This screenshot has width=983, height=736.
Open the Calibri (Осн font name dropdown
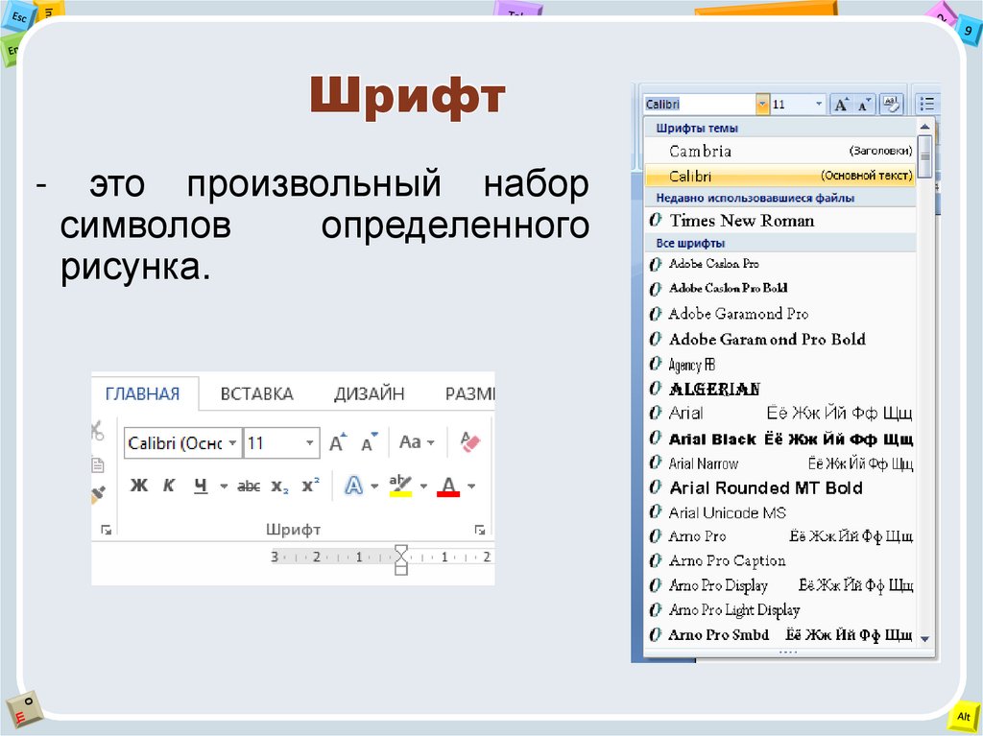click(x=231, y=443)
